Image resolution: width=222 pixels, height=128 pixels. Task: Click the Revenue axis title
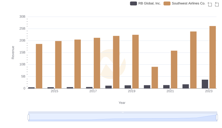click(x=13, y=52)
